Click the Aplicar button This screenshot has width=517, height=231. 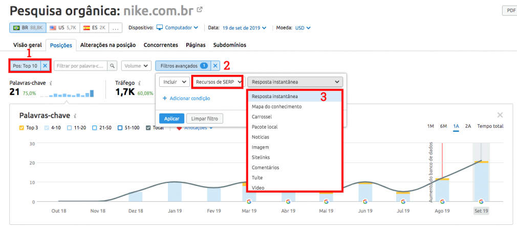click(x=171, y=119)
